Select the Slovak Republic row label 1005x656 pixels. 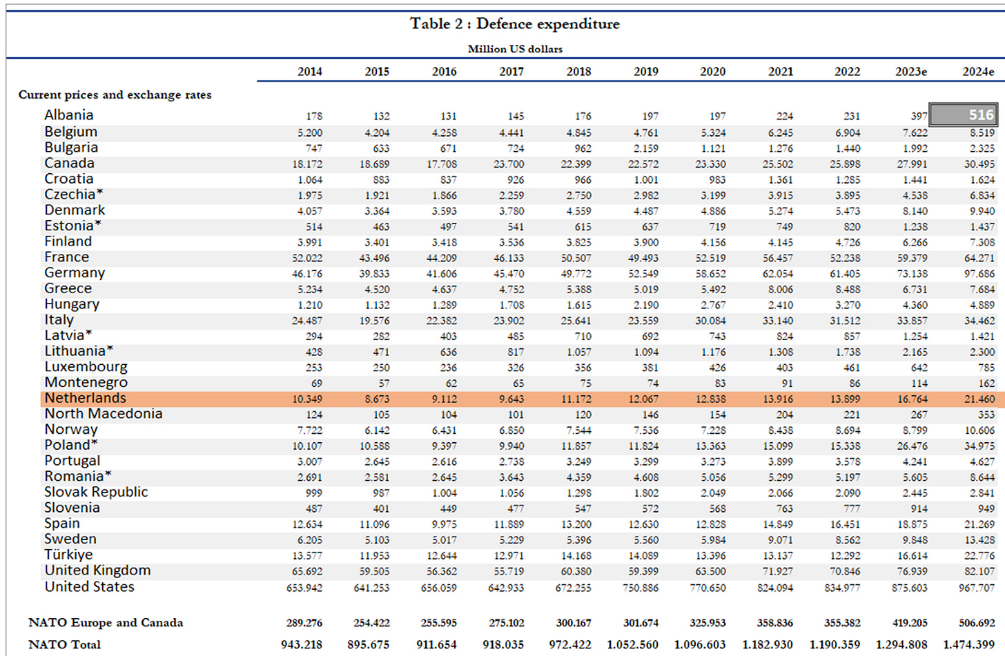96,492
